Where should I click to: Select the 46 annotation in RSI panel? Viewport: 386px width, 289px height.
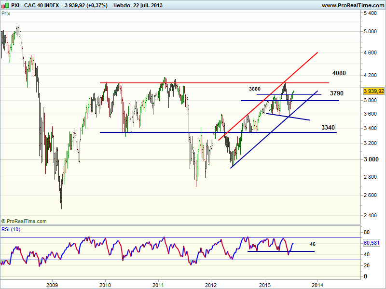(x=313, y=244)
